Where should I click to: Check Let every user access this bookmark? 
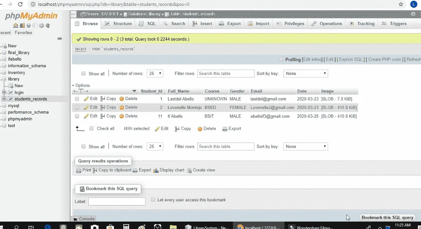[153, 199]
